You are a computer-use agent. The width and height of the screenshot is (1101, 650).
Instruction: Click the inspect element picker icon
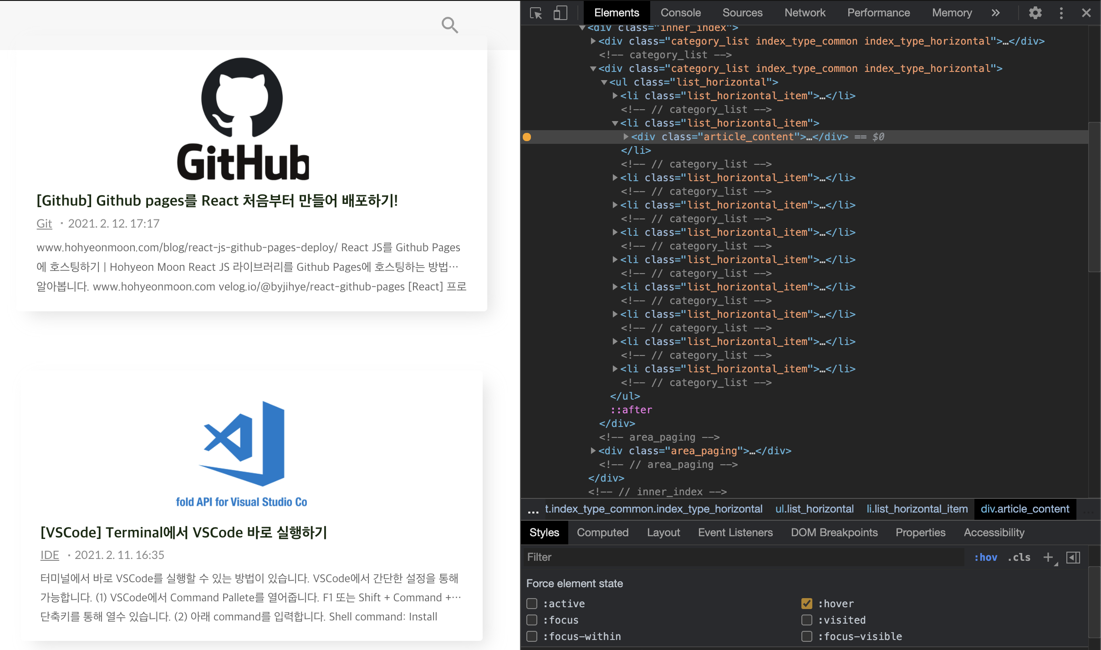[x=536, y=13]
